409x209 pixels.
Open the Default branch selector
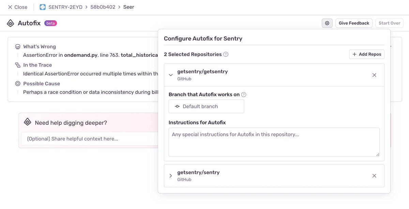[206, 106]
